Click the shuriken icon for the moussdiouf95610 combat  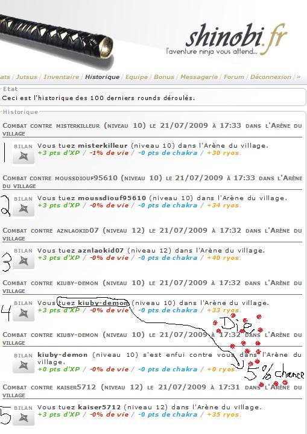tap(24, 210)
